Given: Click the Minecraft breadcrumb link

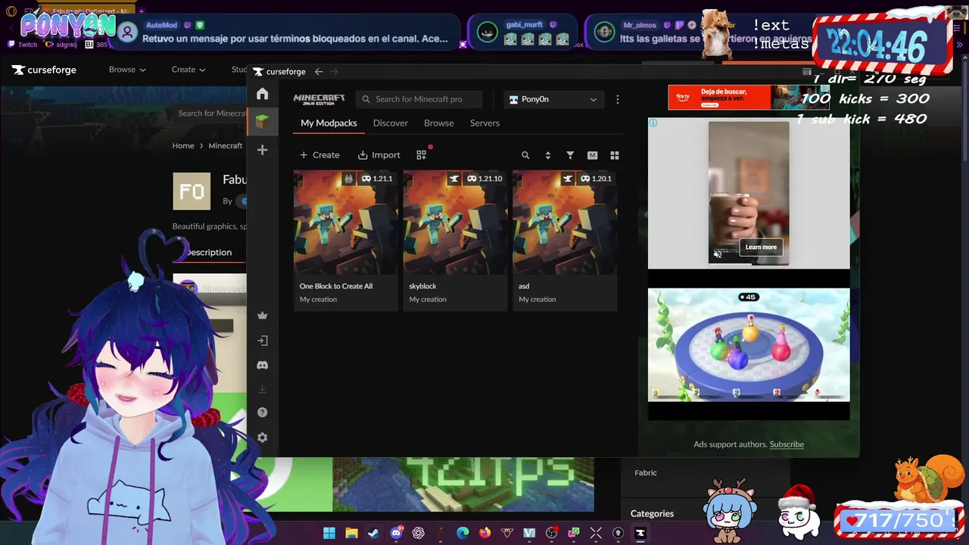Looking at the screenshot, I should (x=226, y=145).
